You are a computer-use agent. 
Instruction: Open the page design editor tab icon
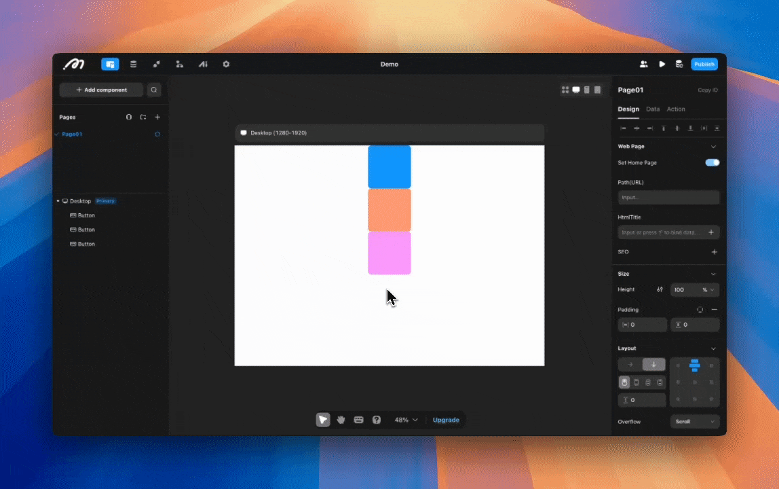pyautogui.click(x=111, y=64)
